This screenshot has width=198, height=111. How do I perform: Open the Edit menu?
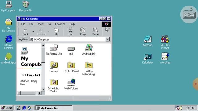coord(32,24)
